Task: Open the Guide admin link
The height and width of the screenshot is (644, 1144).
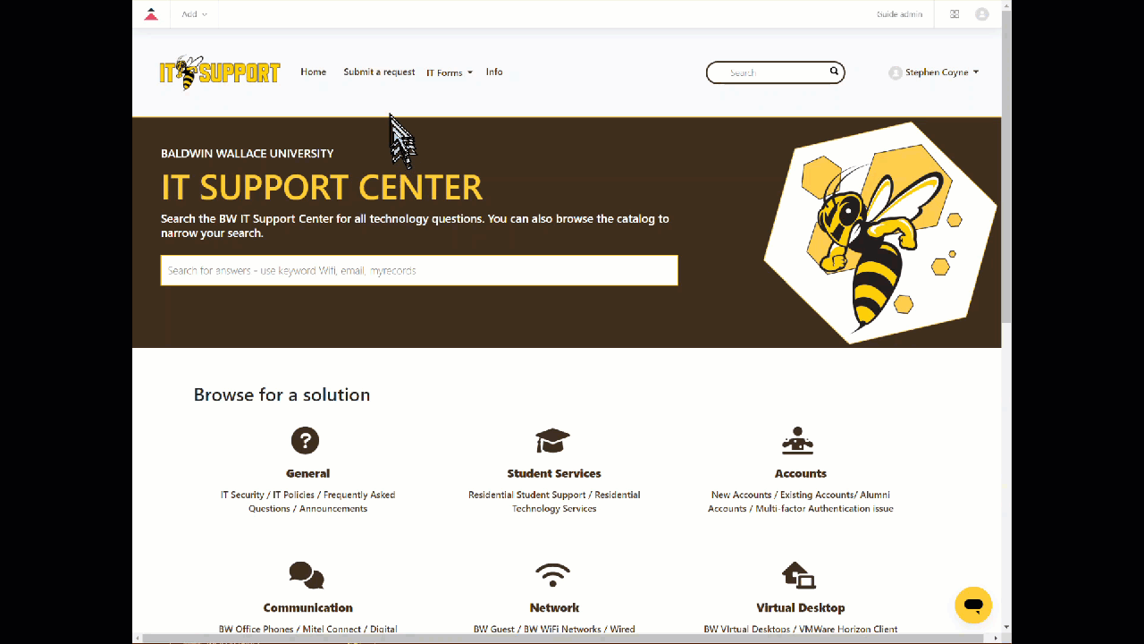Action: tap(899, 14)
